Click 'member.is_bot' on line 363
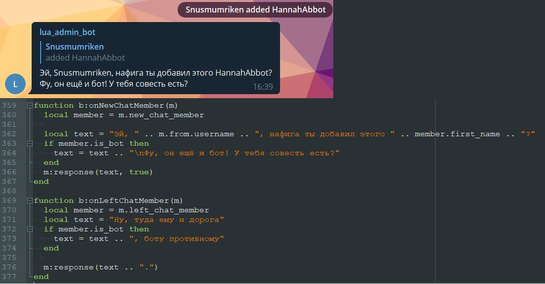The image size is (545, 284). coord(91,144)
